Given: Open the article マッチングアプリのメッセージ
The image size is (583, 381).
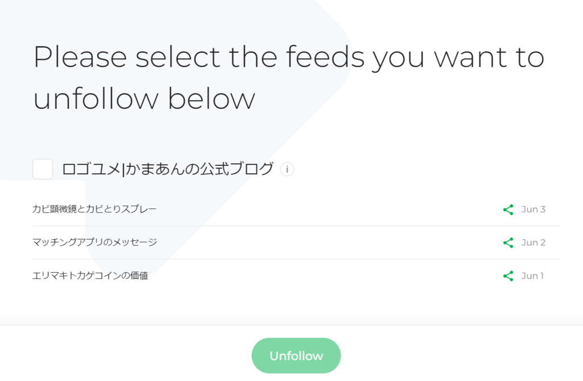Looking at the screenshot, I should coord(95,242).
